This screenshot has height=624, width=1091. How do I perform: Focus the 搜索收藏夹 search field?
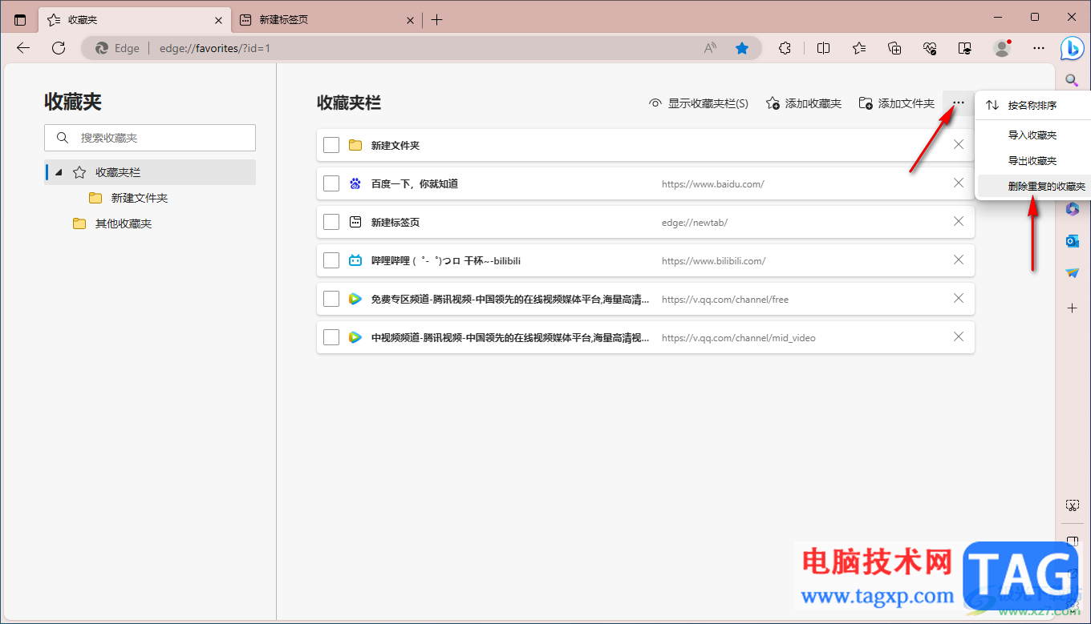(150, 138)
